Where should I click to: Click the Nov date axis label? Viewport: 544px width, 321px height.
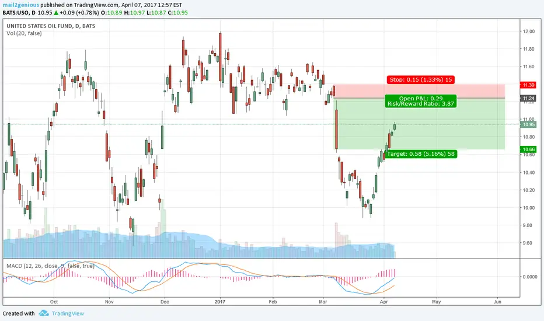(109, 302)
